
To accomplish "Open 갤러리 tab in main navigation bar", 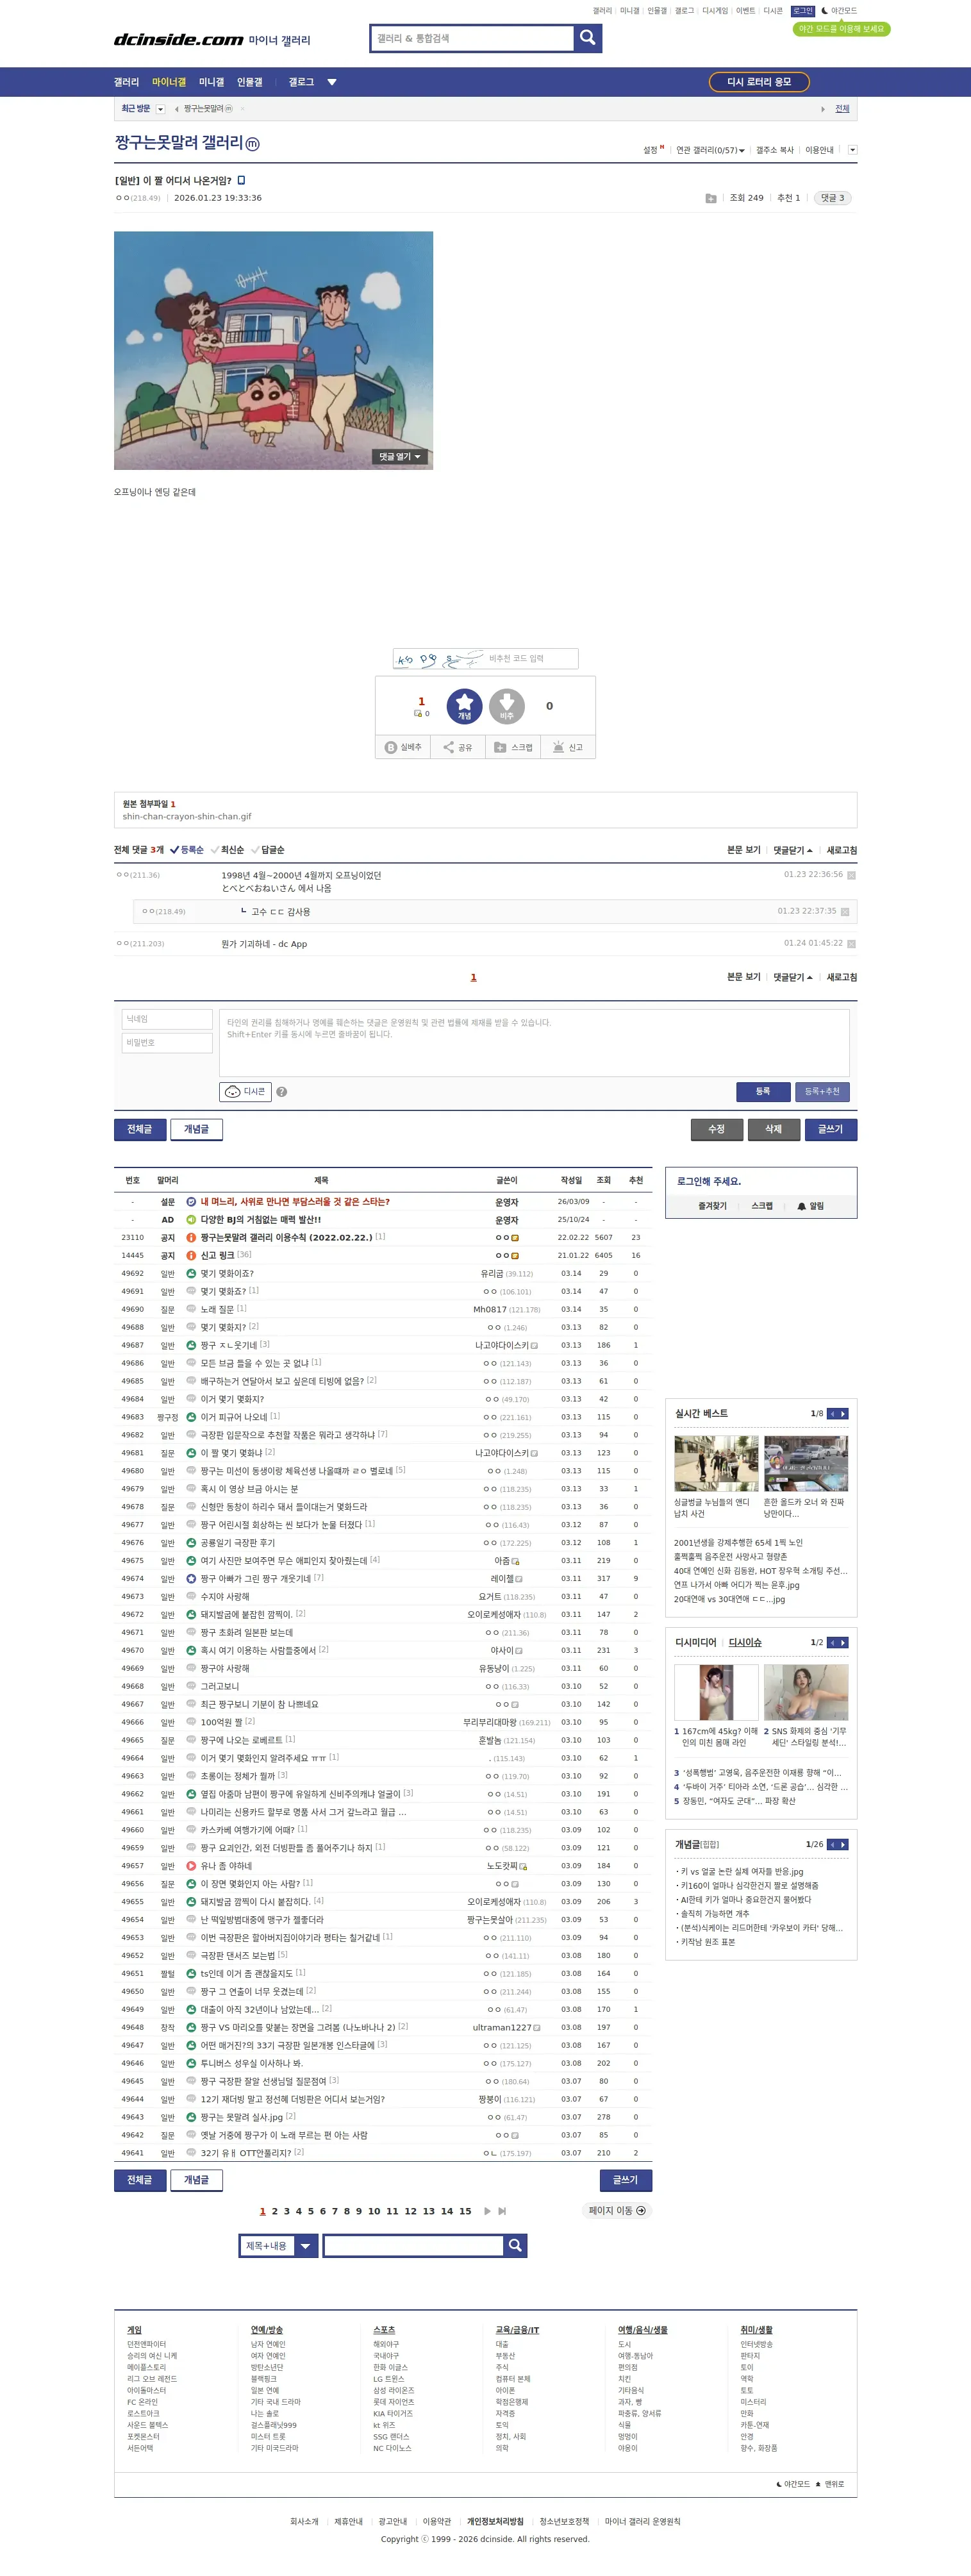I will coord(126,82).
